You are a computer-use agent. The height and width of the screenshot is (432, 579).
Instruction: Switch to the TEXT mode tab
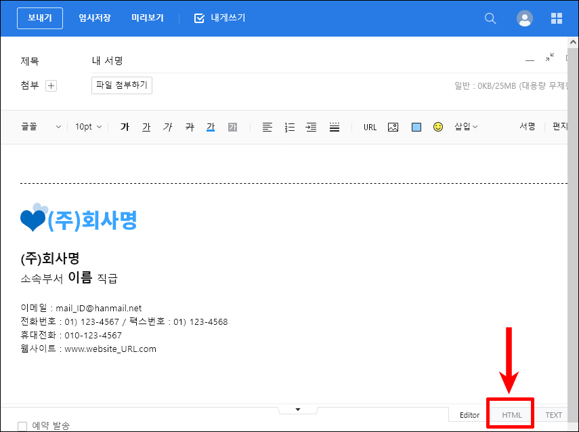(x=553, y=414)
